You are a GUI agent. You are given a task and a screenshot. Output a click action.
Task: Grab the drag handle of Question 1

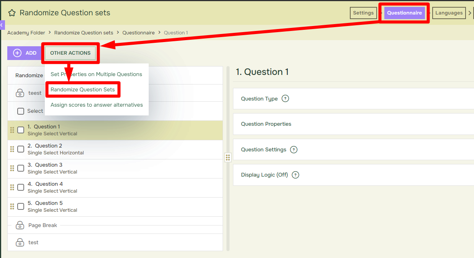pyautogui.click(x=12, y=130)
